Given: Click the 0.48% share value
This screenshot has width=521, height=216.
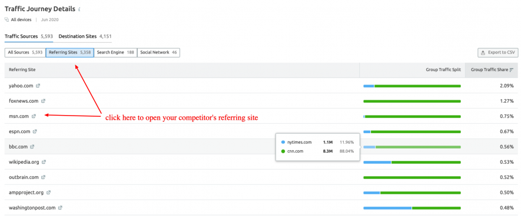Looking at the screenshot, I should coord(507,208).
